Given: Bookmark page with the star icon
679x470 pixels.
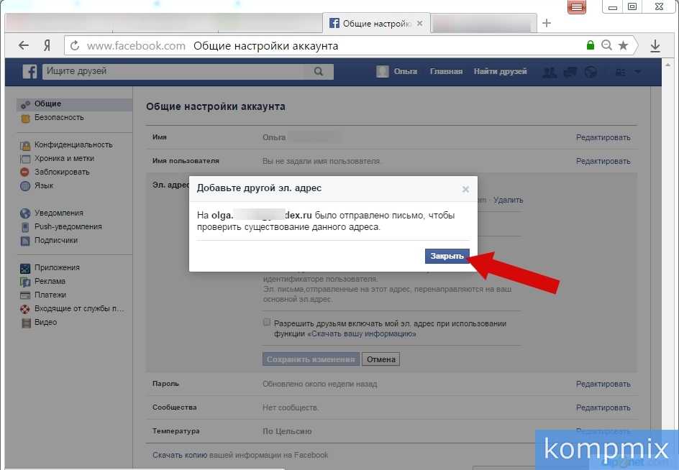Looking at the screenshot, I should coord(623,46).
